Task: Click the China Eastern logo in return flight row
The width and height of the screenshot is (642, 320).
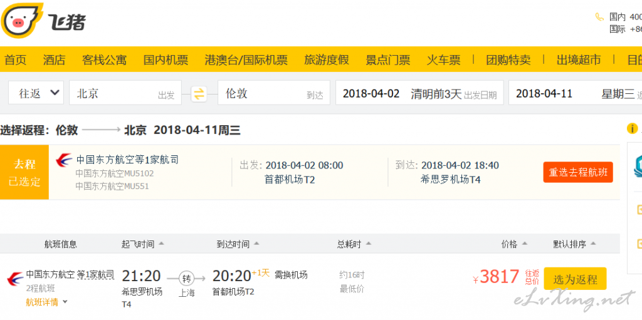Action: pyautogui.click(x=15, y=279)
